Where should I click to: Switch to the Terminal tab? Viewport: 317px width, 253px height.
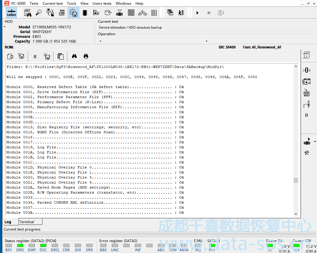tap(27, 222)
